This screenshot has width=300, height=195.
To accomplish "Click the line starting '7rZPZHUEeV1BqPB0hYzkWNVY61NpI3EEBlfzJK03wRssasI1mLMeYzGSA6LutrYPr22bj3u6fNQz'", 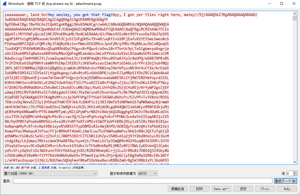I will click(x=87, y=63).
